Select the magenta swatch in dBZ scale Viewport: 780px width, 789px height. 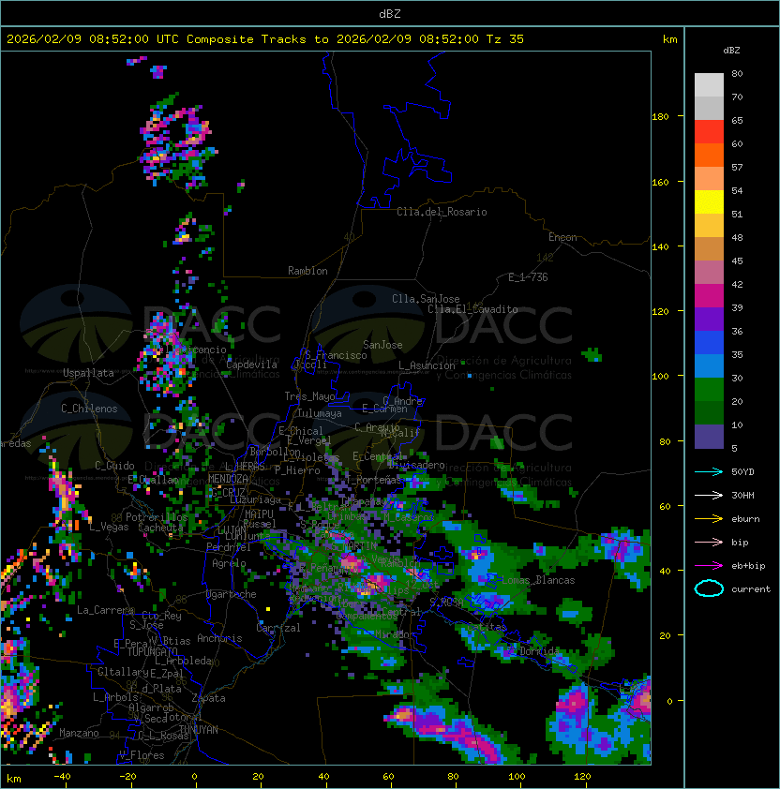[x=709, y=296]
